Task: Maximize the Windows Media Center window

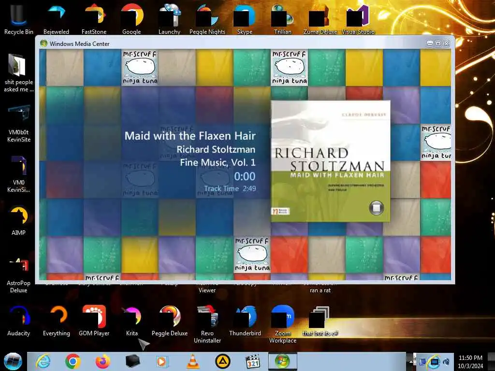Action: tap(438, 44)
